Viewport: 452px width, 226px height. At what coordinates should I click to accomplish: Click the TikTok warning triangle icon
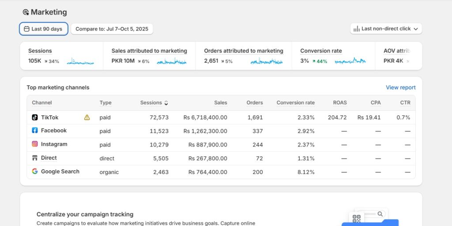click(87, 117)
